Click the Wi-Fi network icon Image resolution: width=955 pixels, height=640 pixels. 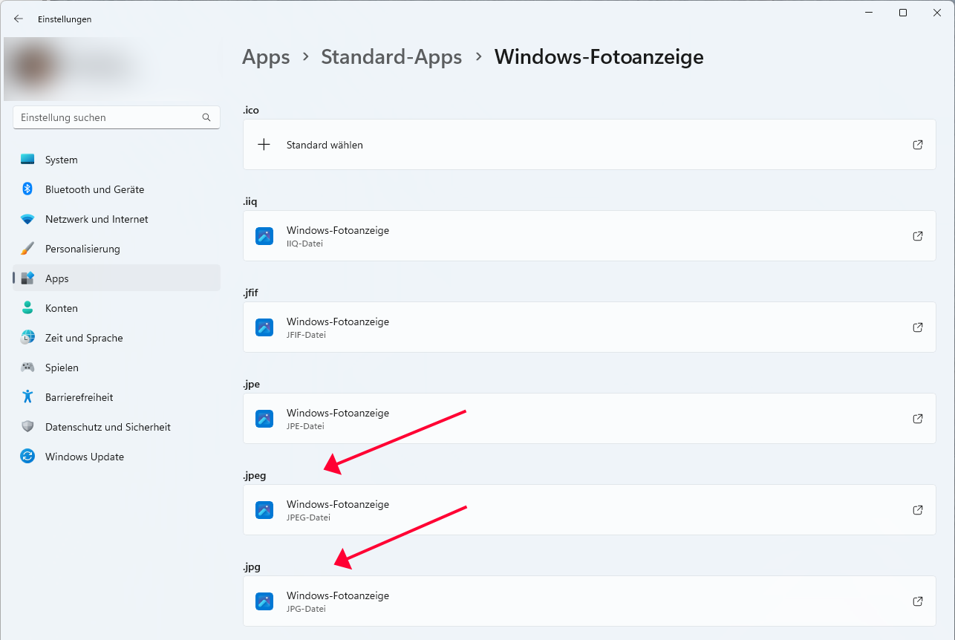coord(27,219)
